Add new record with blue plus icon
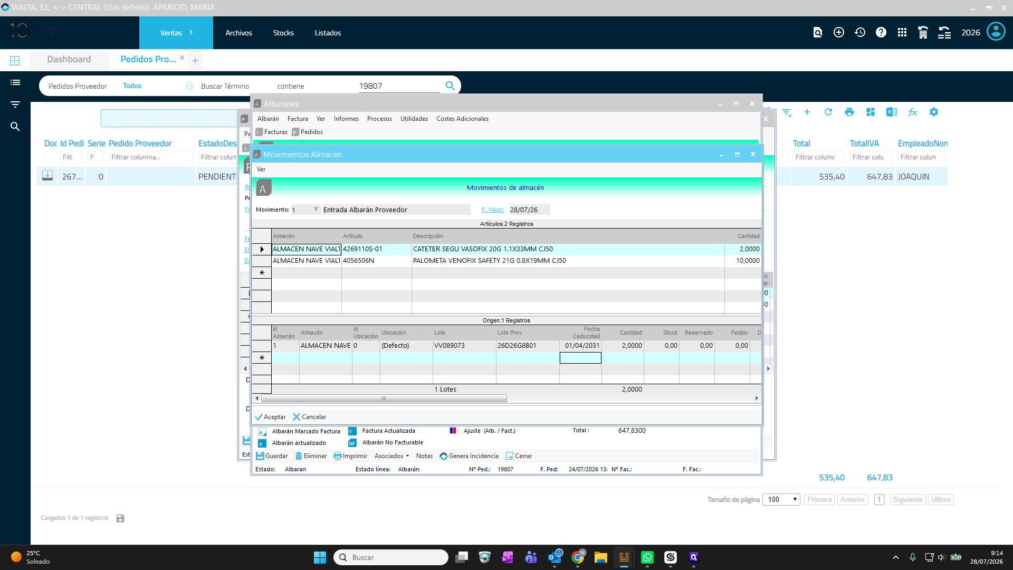 click(807, 112)
